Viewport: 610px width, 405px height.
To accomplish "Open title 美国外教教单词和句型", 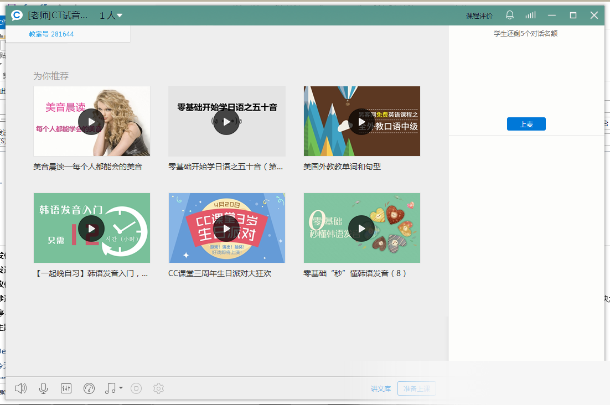I will pyautogui.click(x=342, y=167).
